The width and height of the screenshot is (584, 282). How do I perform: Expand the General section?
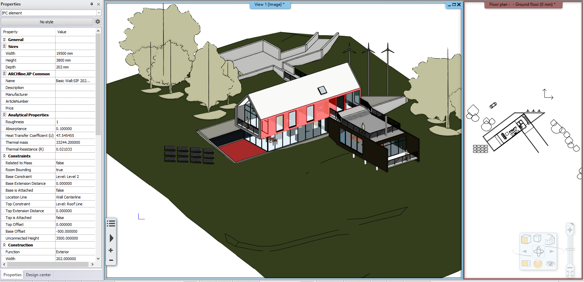point(4,40)
